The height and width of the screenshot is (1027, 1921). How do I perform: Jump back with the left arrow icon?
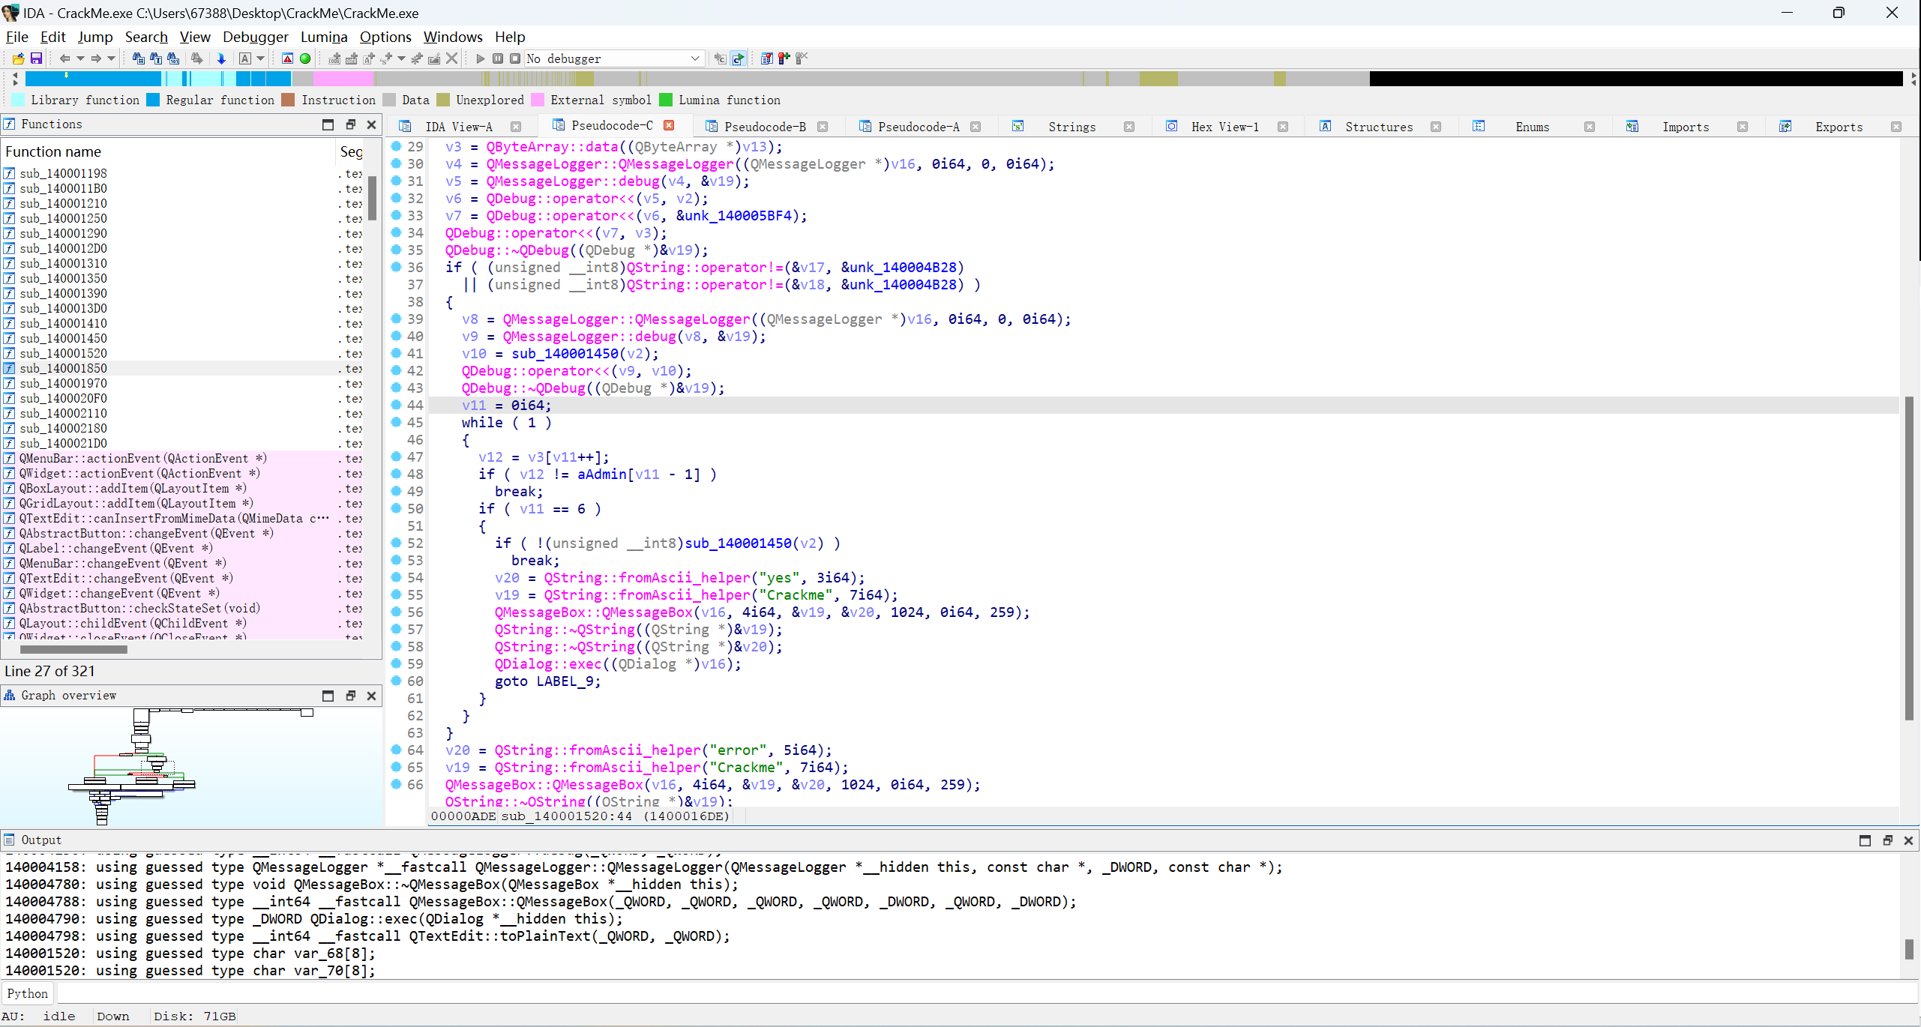64,58
